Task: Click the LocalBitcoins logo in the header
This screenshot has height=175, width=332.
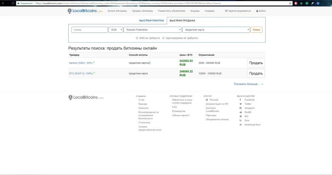Action: pos(85,11)
